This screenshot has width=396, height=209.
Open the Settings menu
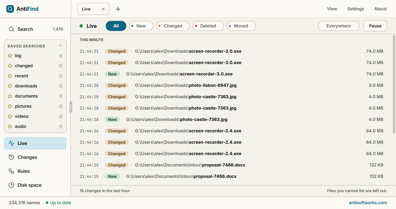(355, 9)
